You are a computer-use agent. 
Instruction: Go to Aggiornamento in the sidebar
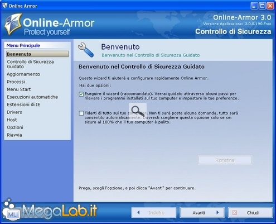tap(23, 74)
